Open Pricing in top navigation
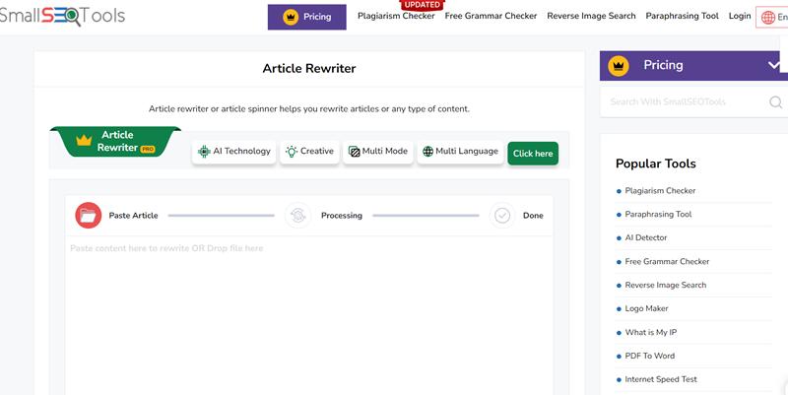 coord(306,17)
